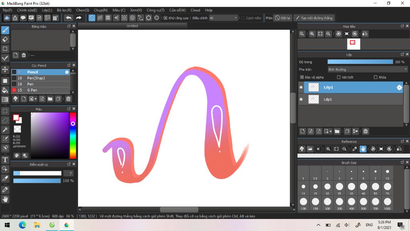The height and width of the screenshot is (231, 410).
Task: Toggle Cạnh mềm checkbox
Action: [x=243, y=18]
